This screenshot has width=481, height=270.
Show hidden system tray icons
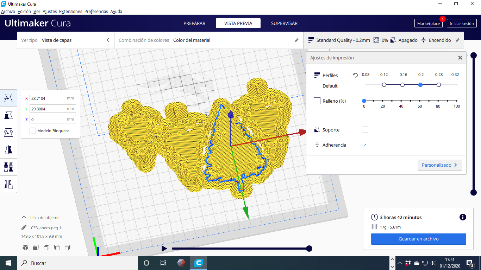(x=400, y=263)
